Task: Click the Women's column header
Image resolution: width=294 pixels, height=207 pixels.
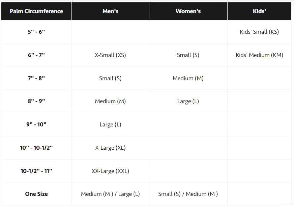Action: coord(188,11)
